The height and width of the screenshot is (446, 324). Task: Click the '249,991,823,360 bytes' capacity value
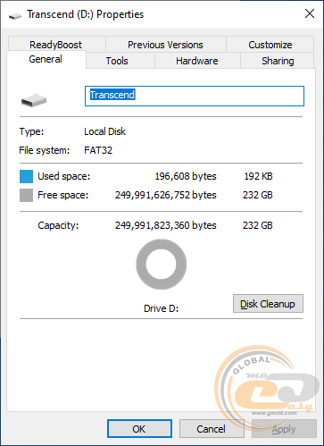point(166,225)
